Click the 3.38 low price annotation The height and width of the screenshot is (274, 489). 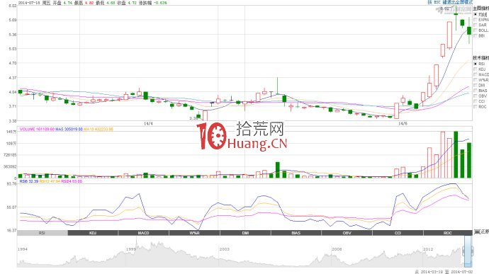[193, 118]
